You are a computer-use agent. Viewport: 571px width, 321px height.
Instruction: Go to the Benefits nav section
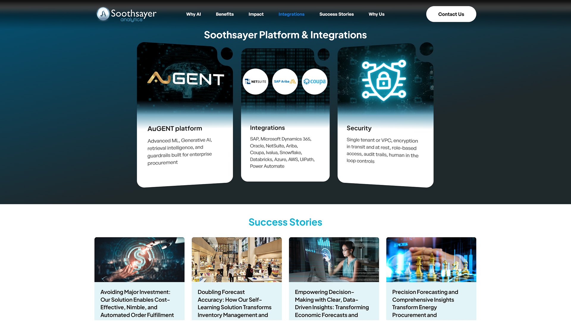[x=225, y=14]
